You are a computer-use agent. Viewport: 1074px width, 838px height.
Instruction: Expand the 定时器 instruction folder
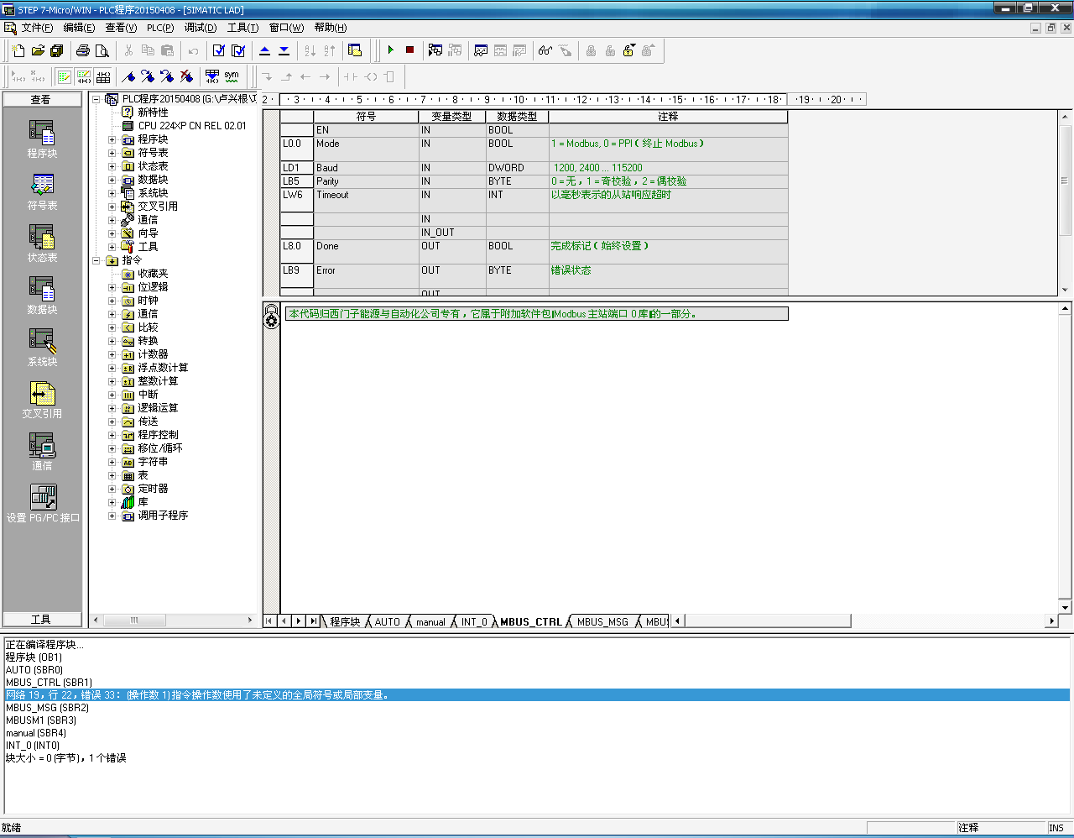(x=112, y=489)
